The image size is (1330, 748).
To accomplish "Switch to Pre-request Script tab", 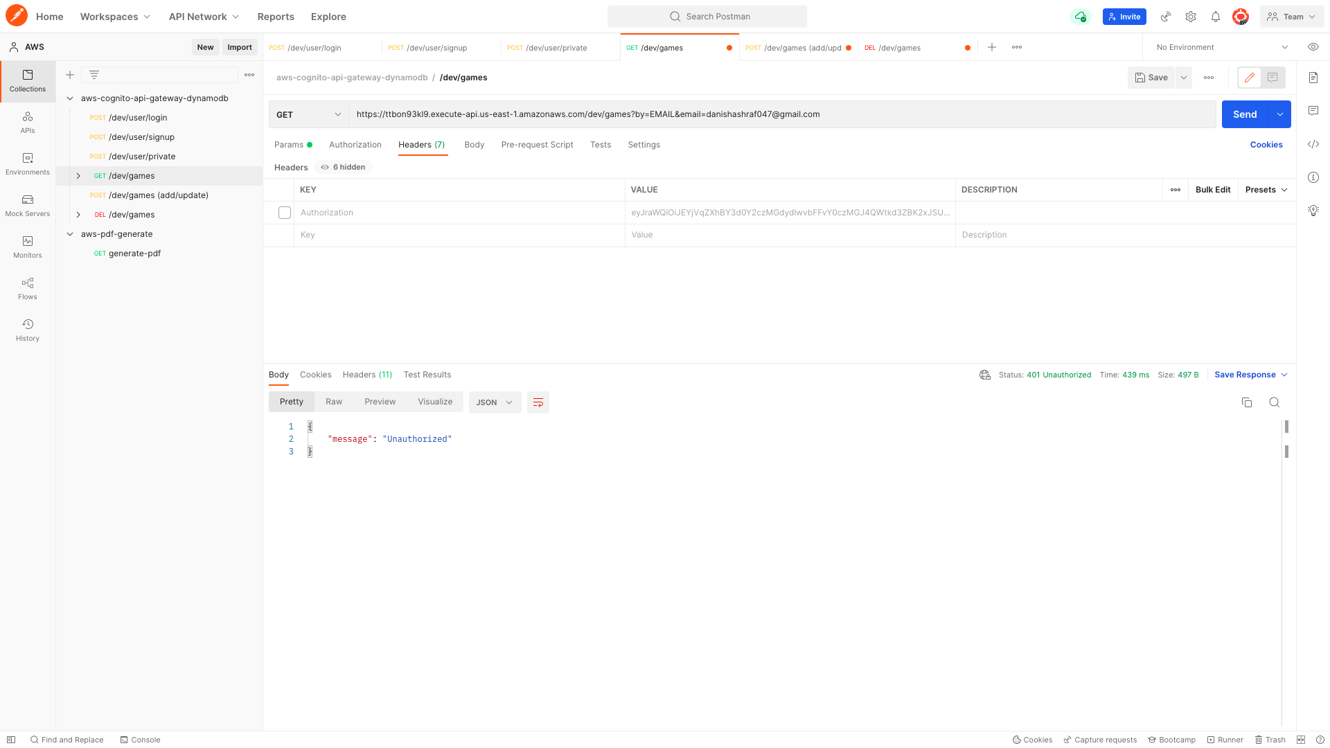I will pos(537,145).
